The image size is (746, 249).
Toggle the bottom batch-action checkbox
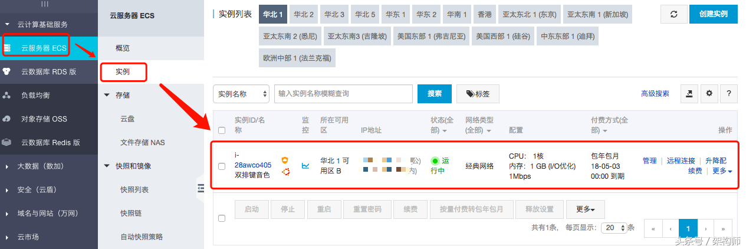tap(222, 218)
